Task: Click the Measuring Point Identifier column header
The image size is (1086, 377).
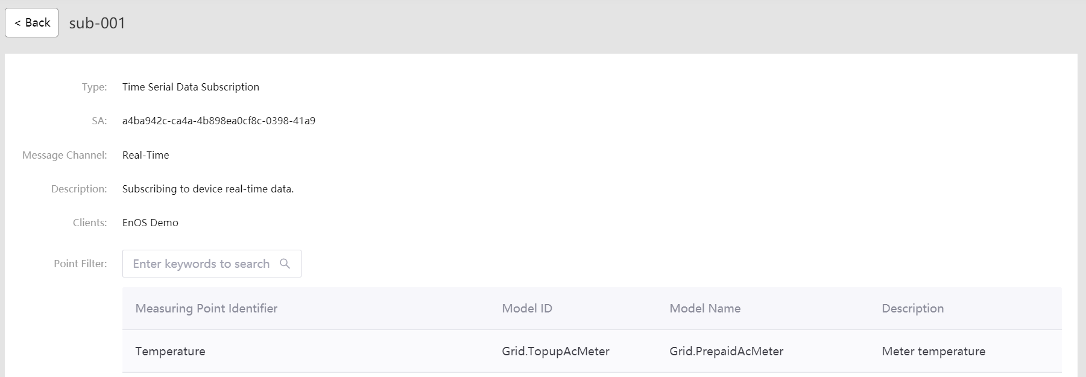Action: click(x=206, y=308)
